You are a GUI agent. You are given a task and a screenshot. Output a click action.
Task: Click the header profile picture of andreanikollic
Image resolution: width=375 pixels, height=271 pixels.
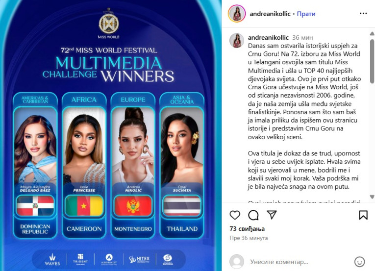tap(237, 14)
